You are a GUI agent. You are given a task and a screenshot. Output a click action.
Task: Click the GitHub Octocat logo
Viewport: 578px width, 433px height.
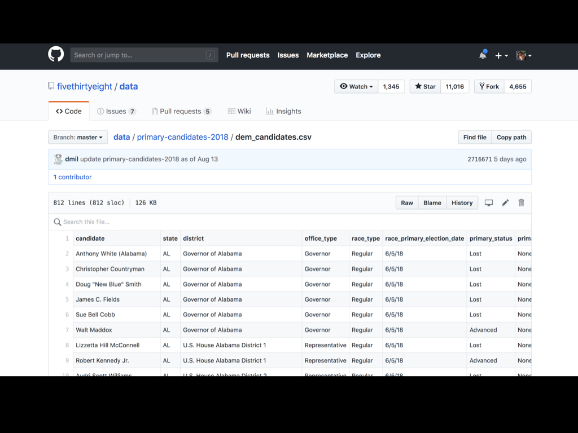click(x=56, y=55)
